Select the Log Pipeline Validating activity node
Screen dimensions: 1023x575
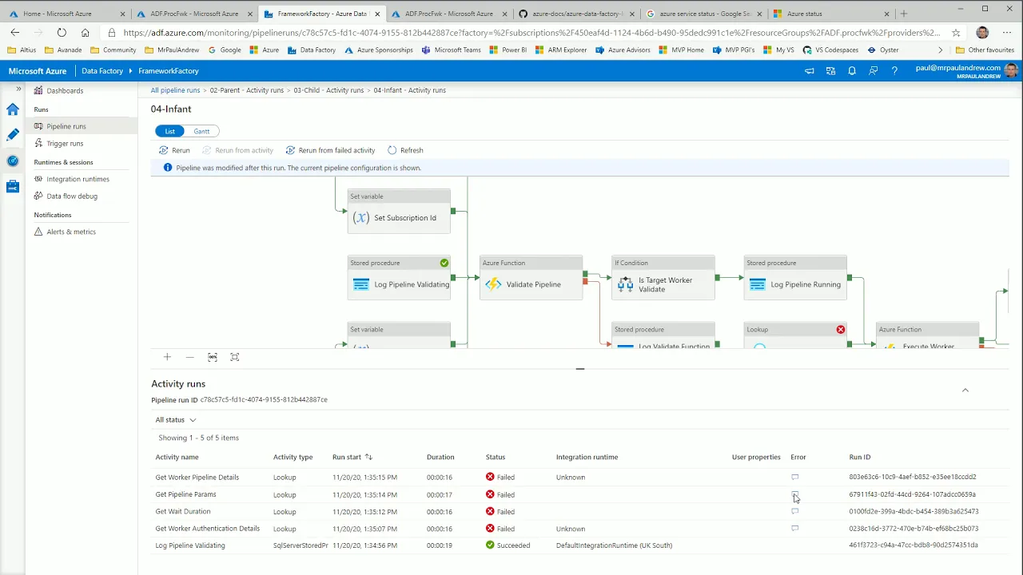click(x=399, y=278)
